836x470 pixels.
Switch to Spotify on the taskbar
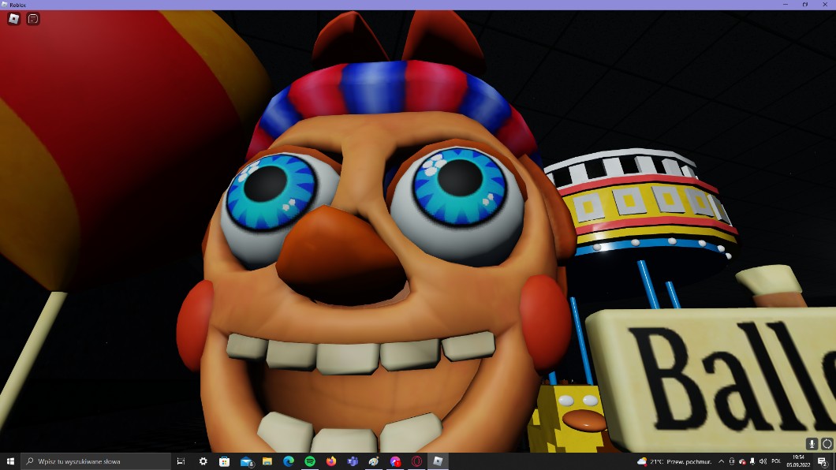(x=310, y=461)
